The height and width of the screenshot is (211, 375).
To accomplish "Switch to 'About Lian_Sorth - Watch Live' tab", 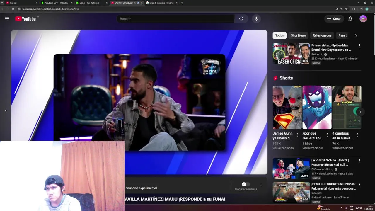I will [x=56, y=3].
